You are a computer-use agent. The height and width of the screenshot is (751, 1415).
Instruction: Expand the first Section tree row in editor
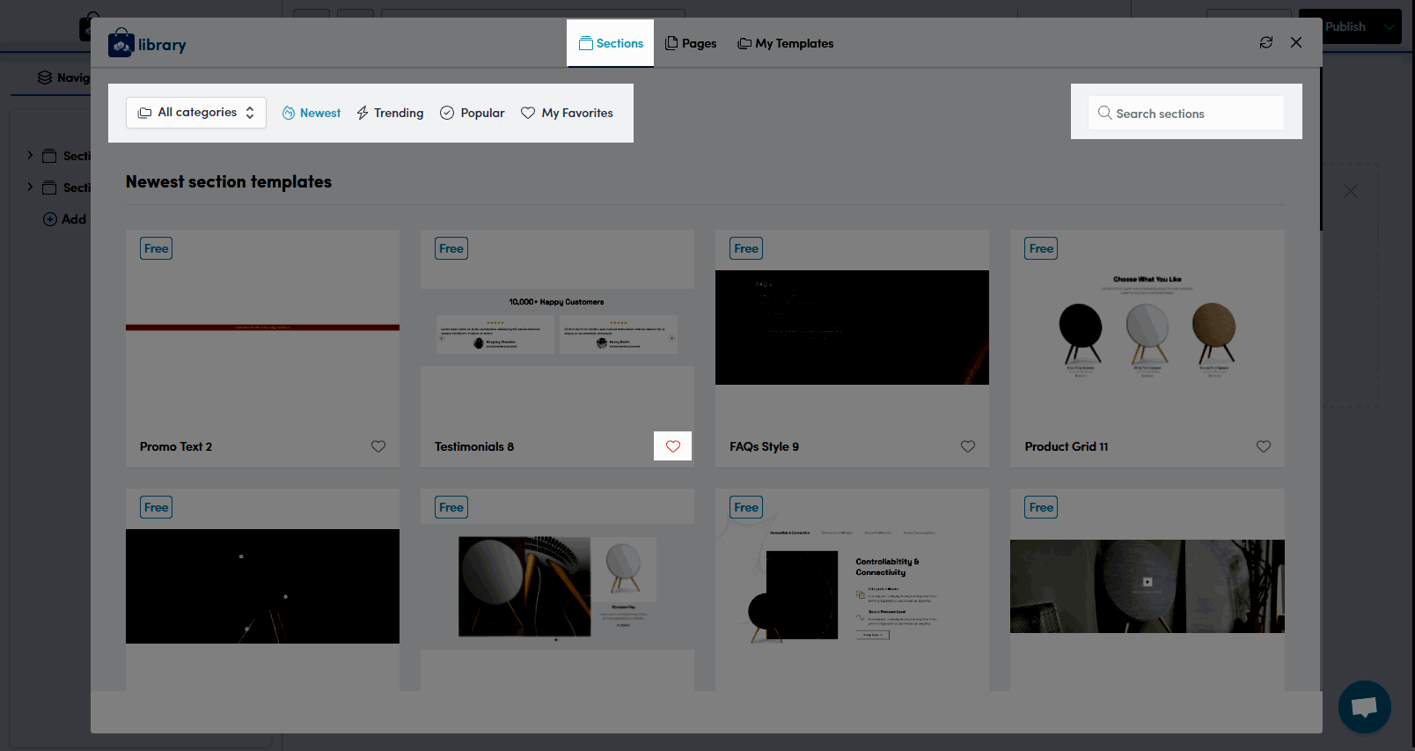tap(30, 155)
